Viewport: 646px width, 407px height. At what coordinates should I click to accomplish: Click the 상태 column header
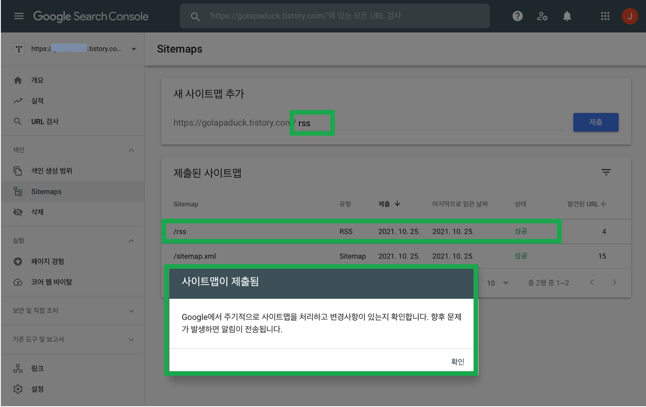click(520, 204)
